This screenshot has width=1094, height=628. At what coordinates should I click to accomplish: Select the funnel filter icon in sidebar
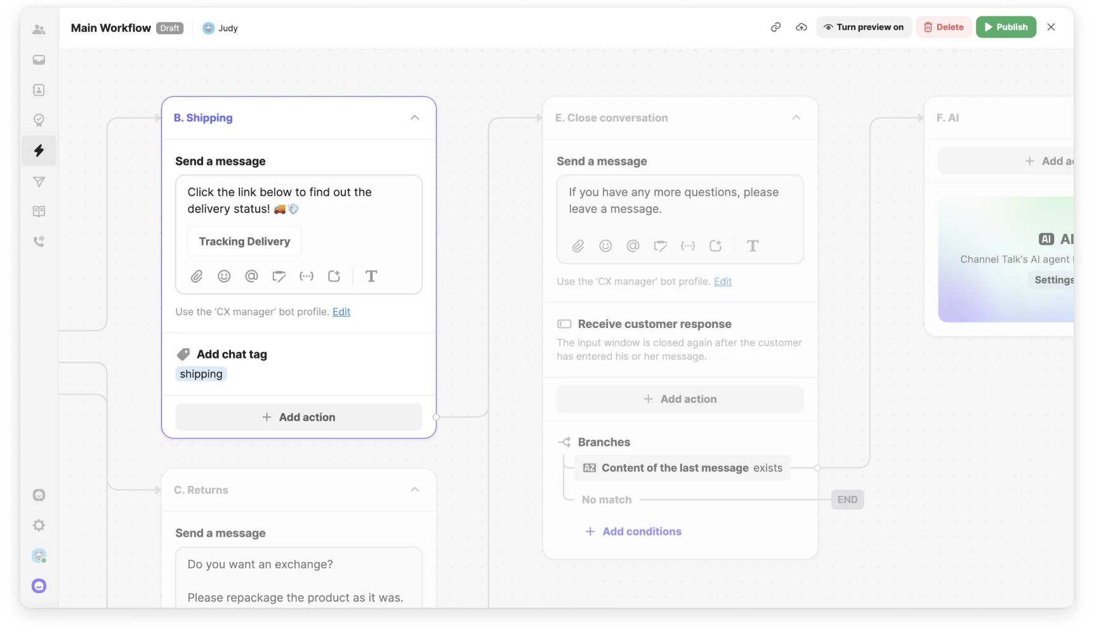39,182
